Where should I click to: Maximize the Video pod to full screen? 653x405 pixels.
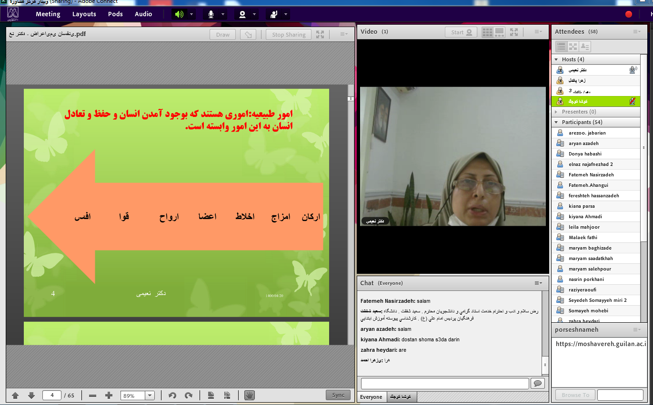[514, 32]
